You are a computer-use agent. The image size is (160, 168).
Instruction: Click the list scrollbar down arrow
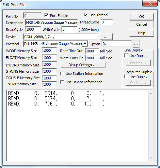coord(151,158)
